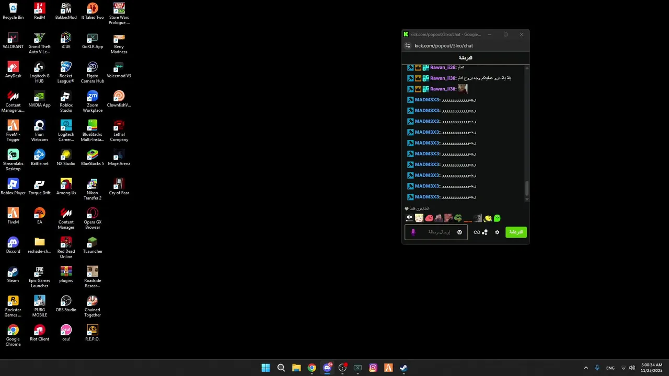This screenshot has width=669, height=376.
Task: Click the purple microphone icon in message box
Action: [x=413, y=232]
